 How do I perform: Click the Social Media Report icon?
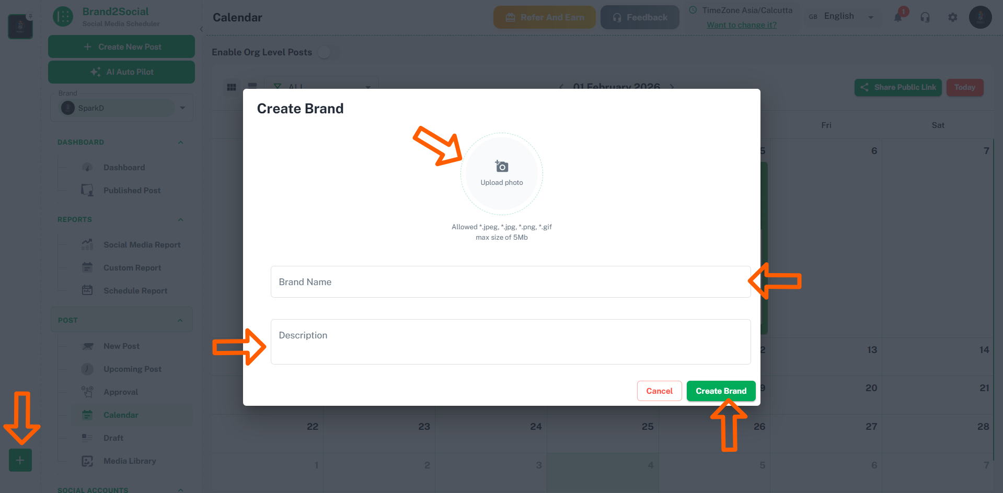pyautogui.click(x=87, y=244)
